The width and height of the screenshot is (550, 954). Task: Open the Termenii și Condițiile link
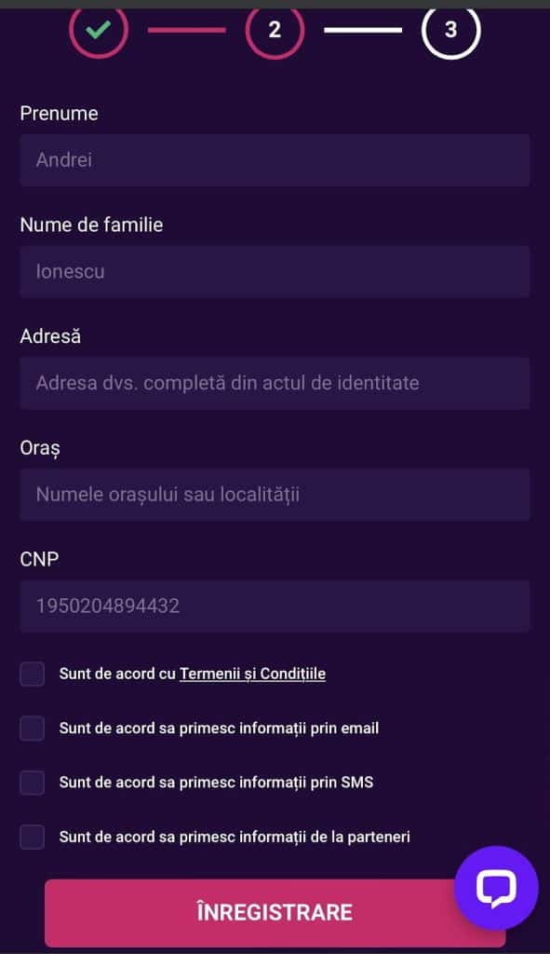(252, 673)
